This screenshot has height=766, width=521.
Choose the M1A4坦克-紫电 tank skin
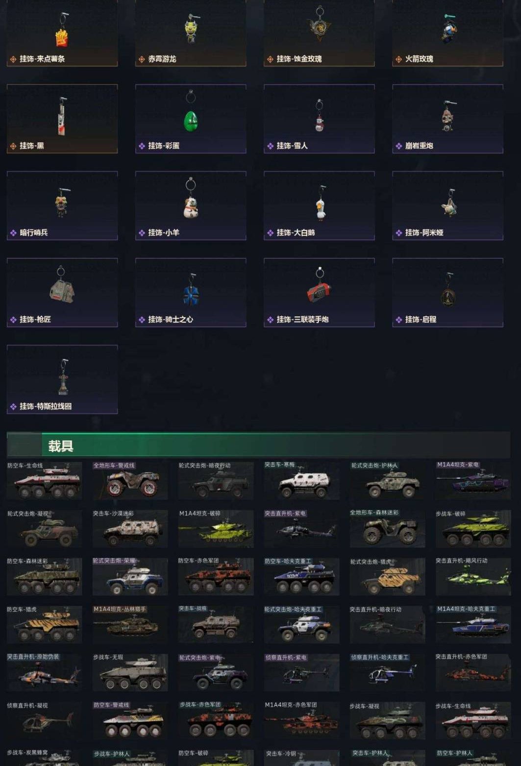tap(473, 481)
